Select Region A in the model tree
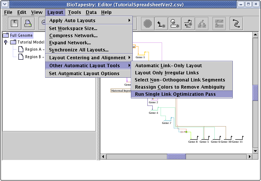Screen dimensions: 261x181 tap(35, 50)
